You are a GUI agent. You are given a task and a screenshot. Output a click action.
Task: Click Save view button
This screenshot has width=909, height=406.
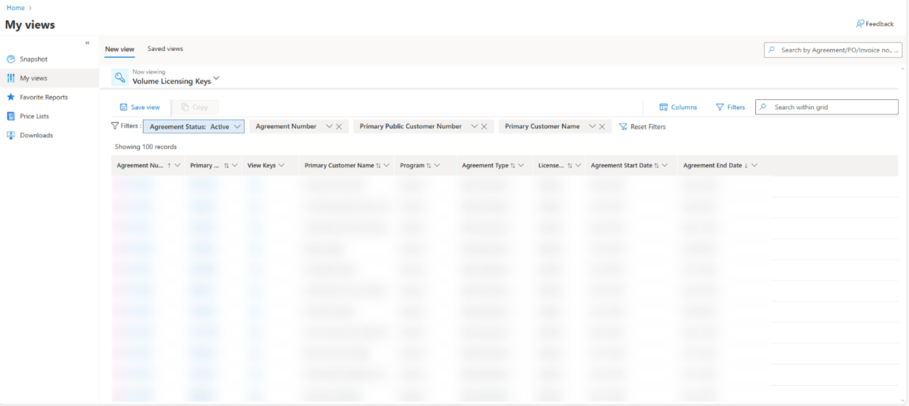[x=140, y=107]
